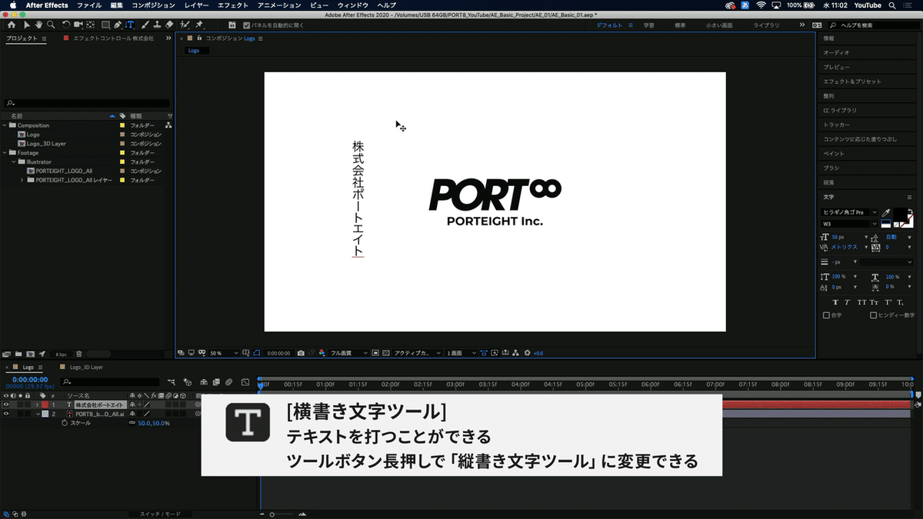Image resolution: width=923 pixels, height=519 pixels.
Task: Select the Brush tool in toolbar
Action: pos(145,25)
